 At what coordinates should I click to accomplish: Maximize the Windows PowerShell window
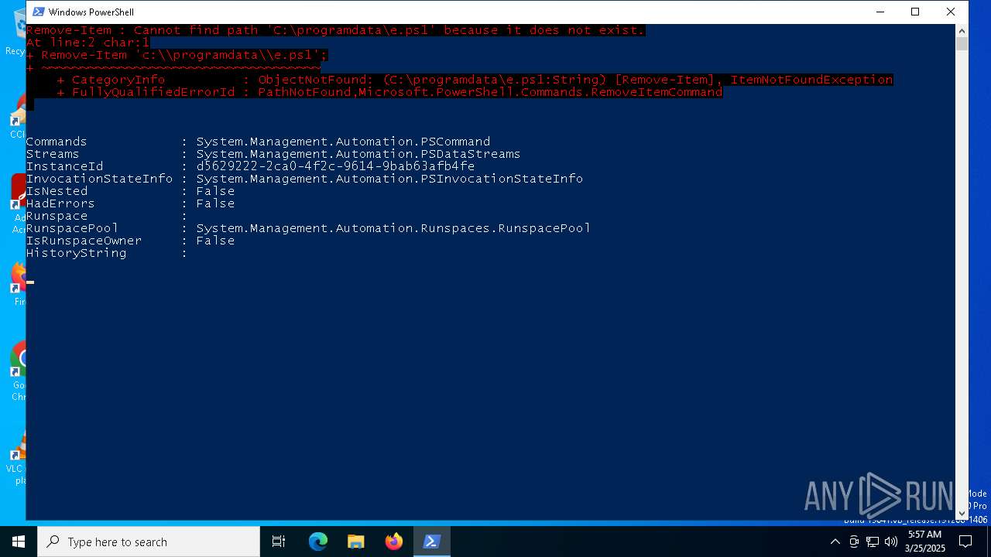tap(915, 12)
